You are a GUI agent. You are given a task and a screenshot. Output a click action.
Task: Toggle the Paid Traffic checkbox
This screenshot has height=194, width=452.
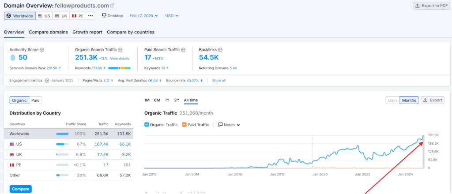point(185,125)
